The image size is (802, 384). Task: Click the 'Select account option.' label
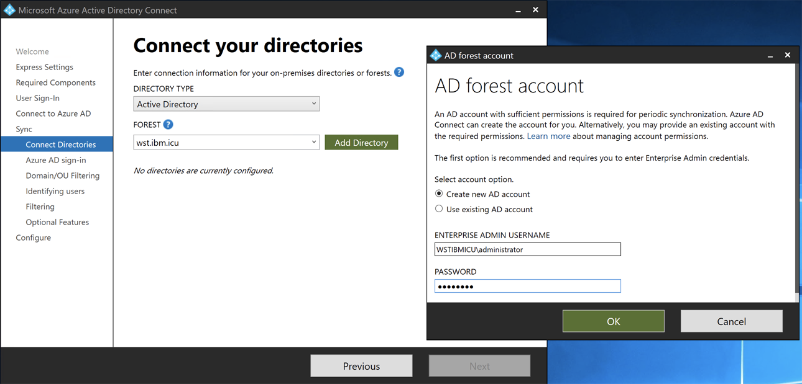pos(474,179)
